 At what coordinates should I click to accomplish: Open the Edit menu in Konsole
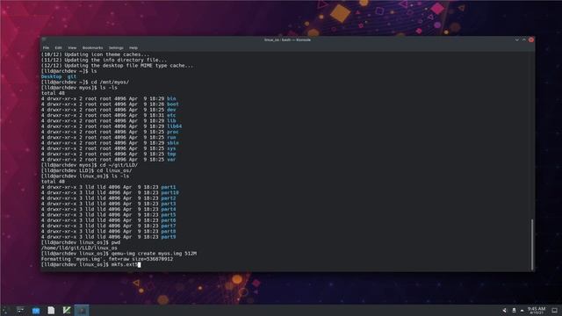click(59, 47)
